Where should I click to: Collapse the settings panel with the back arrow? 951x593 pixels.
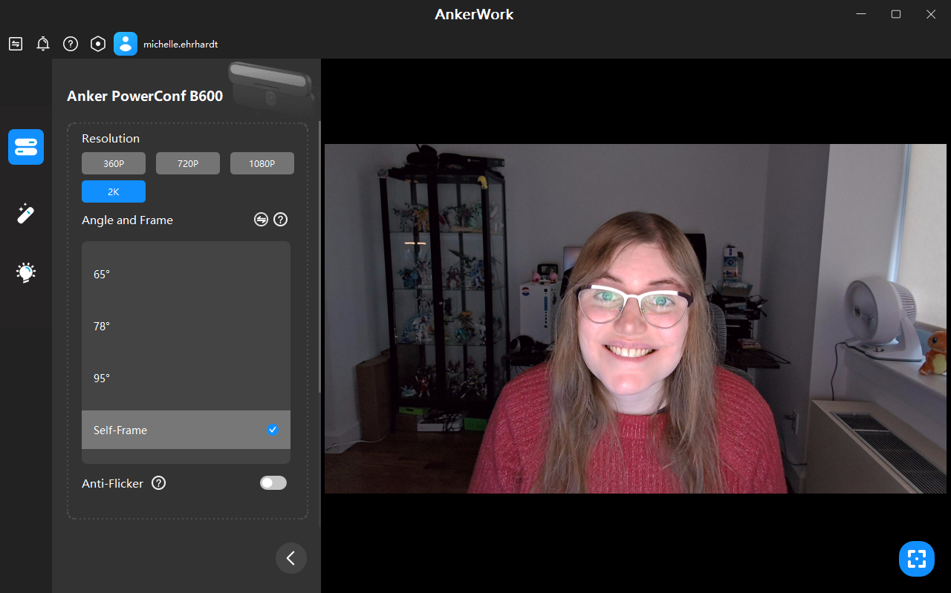291,558
